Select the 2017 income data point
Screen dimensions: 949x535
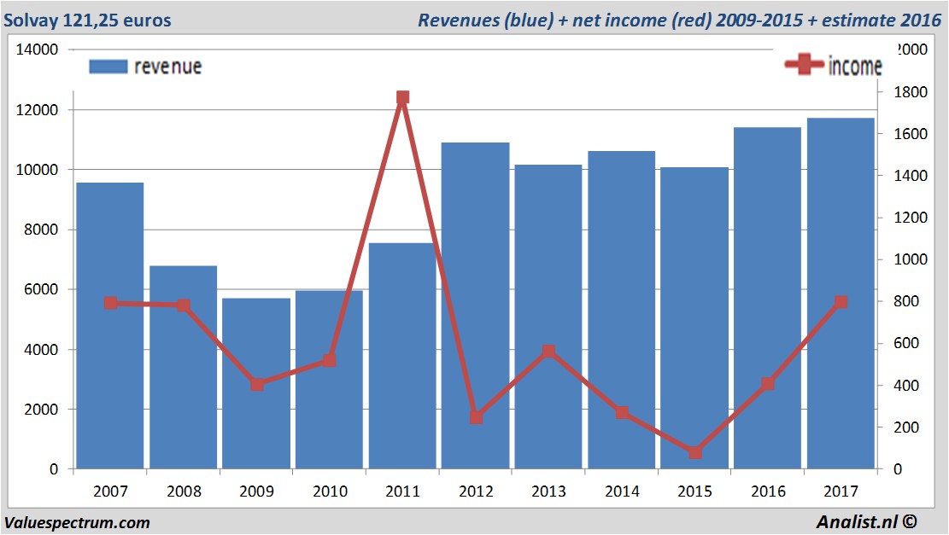pos(841,302)
